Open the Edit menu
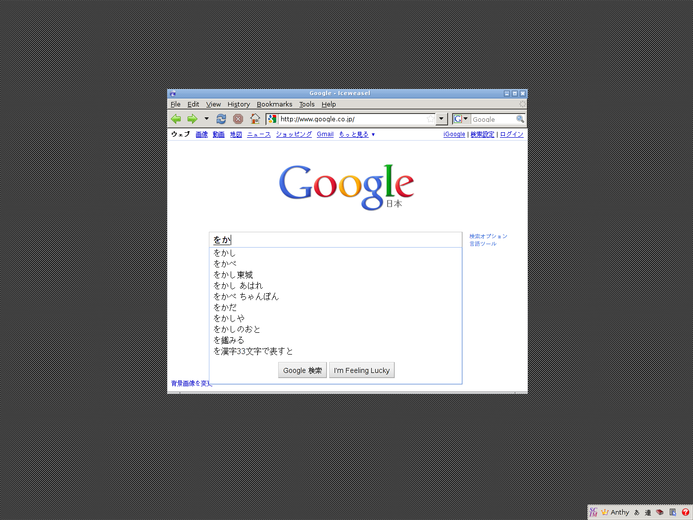Screen dimensions: 693x520 tap(193, 104)
